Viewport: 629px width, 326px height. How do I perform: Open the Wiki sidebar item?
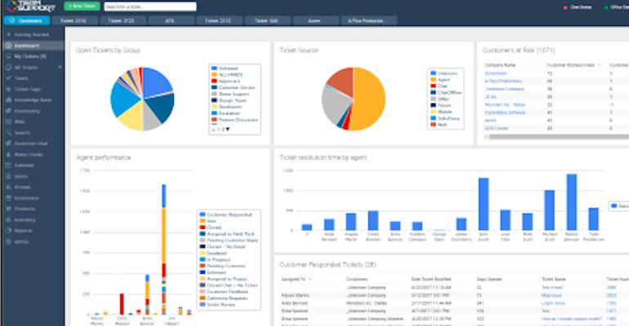20,121
